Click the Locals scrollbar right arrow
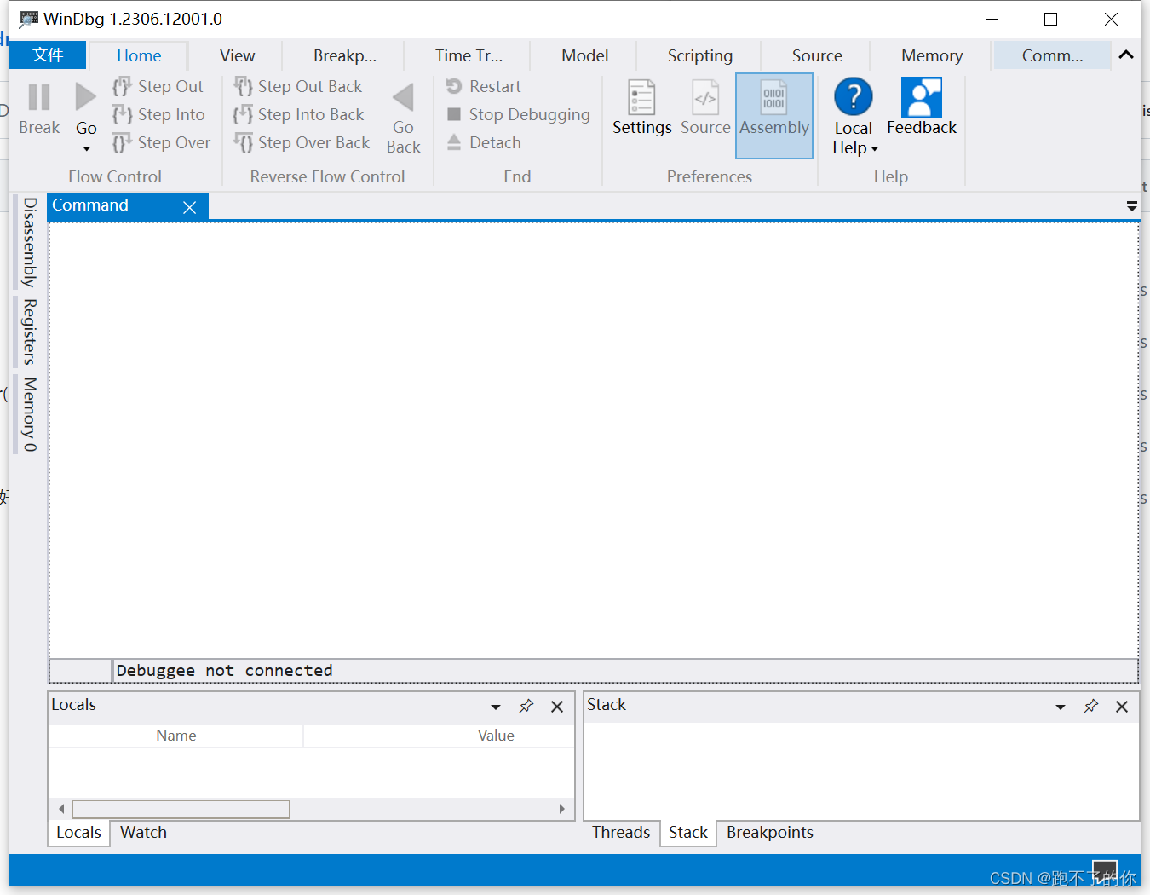 click(561, 809)
